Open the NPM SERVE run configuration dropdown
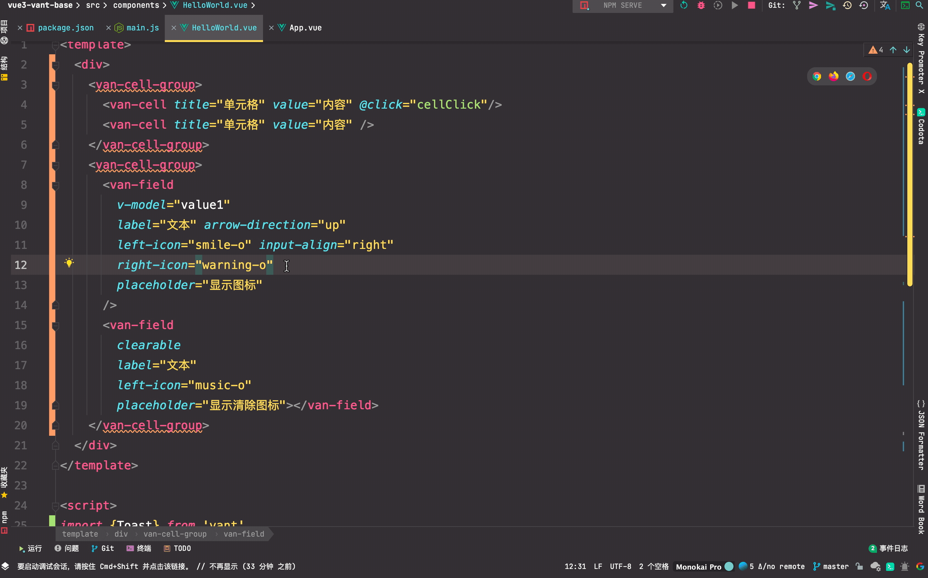Screen dimensions: 928x578 click(664, 5)
